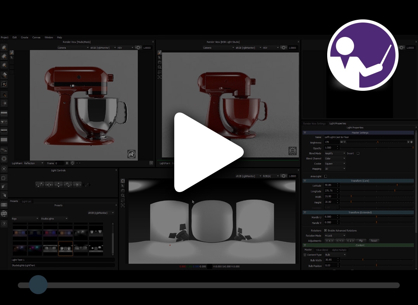Viewport: 418px width, 305px height.
Task: Click the exposure icon in Modo render view
Action: tap(138, 48)
